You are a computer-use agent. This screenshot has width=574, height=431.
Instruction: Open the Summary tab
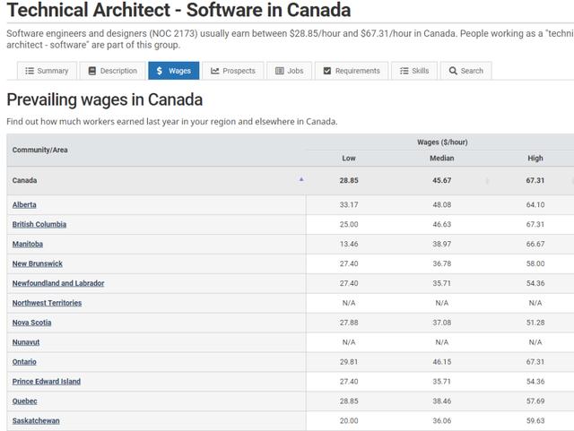47,71
